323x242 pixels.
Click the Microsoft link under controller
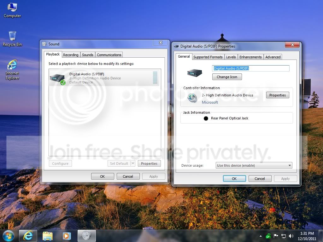tap(210, 102)
